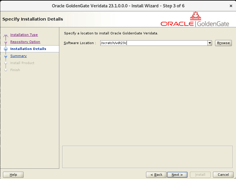Click the Installation Details highlighted step icon
The image size is (236, 179).
[x=5, y=49]
